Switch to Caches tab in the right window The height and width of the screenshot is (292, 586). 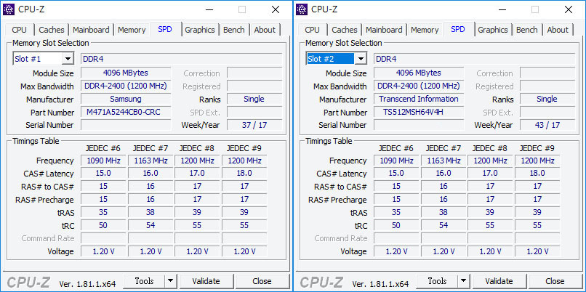[x=344, y=30]
